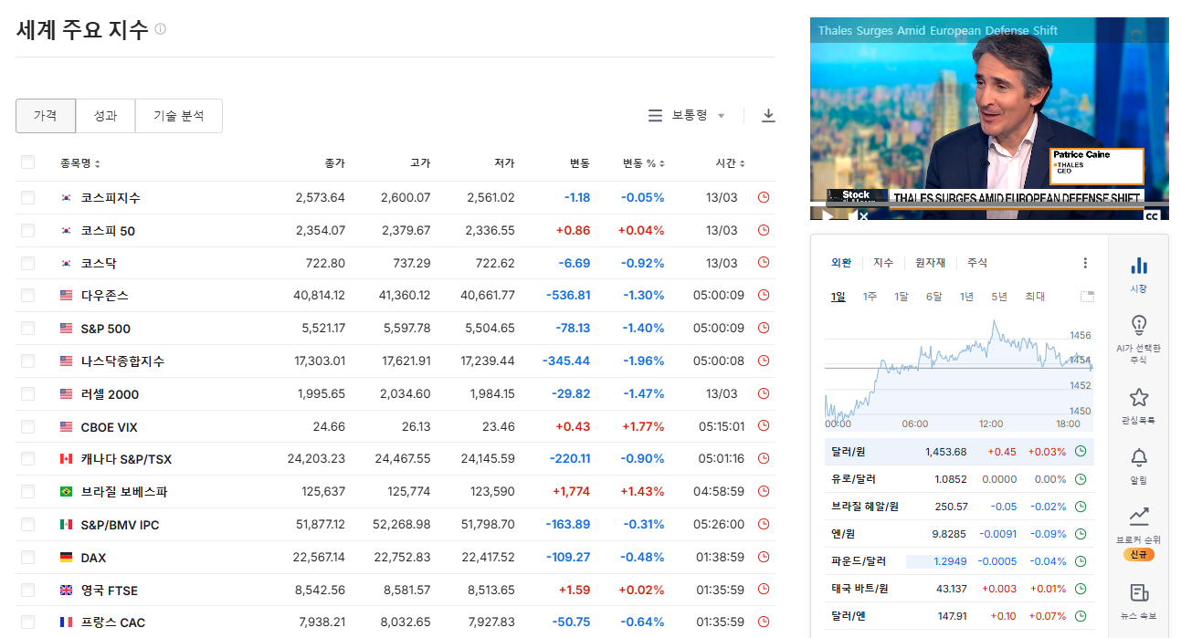The image size is (1181, 638).
Task: Tick the checkbox for 코스피지수 row
Action: click(x=27, y=197)
